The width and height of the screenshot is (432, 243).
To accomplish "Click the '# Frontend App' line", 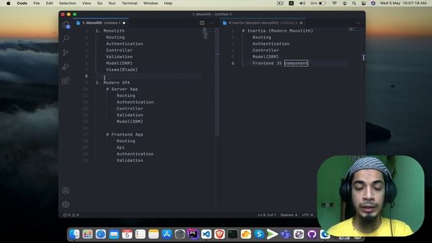I will coord(124,134).
